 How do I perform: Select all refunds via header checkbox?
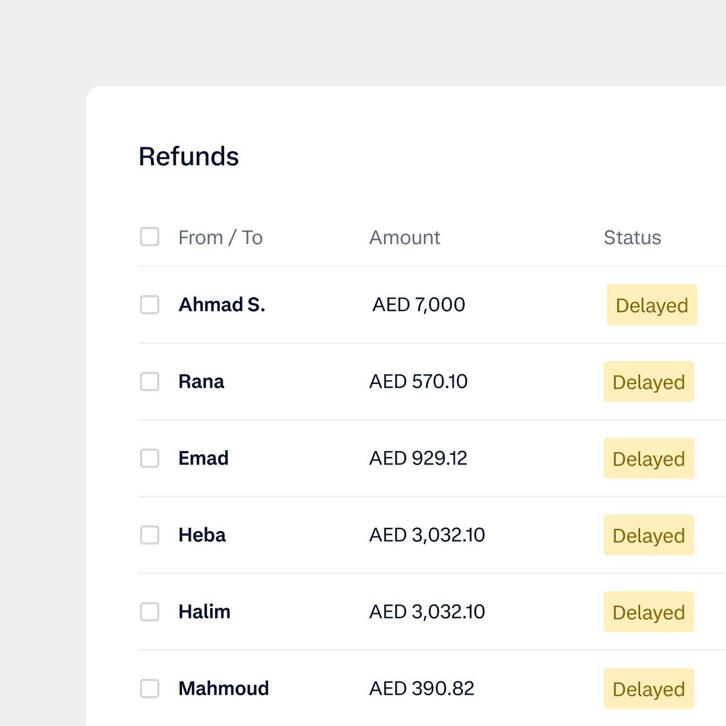150,236
